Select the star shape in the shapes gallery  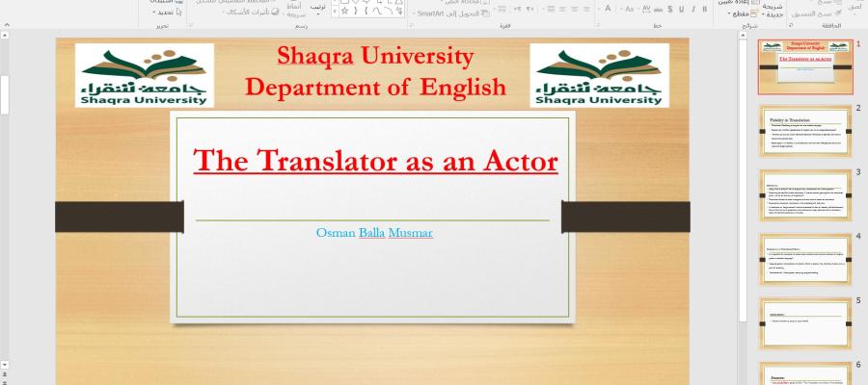[x=344, y=11]
